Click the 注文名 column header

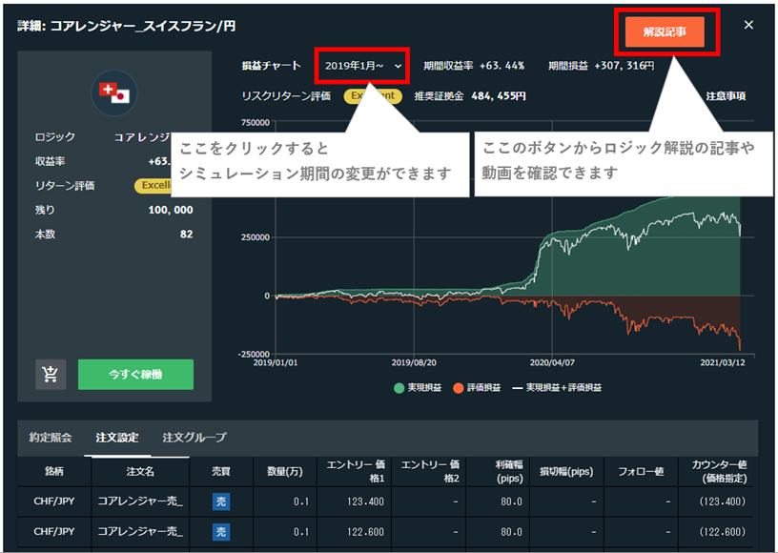(140, 471)
